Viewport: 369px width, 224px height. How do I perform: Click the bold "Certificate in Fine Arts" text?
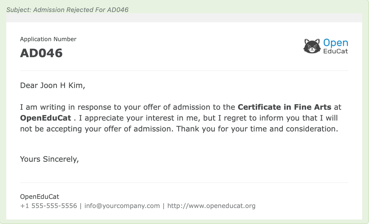[x=284, y=107]
